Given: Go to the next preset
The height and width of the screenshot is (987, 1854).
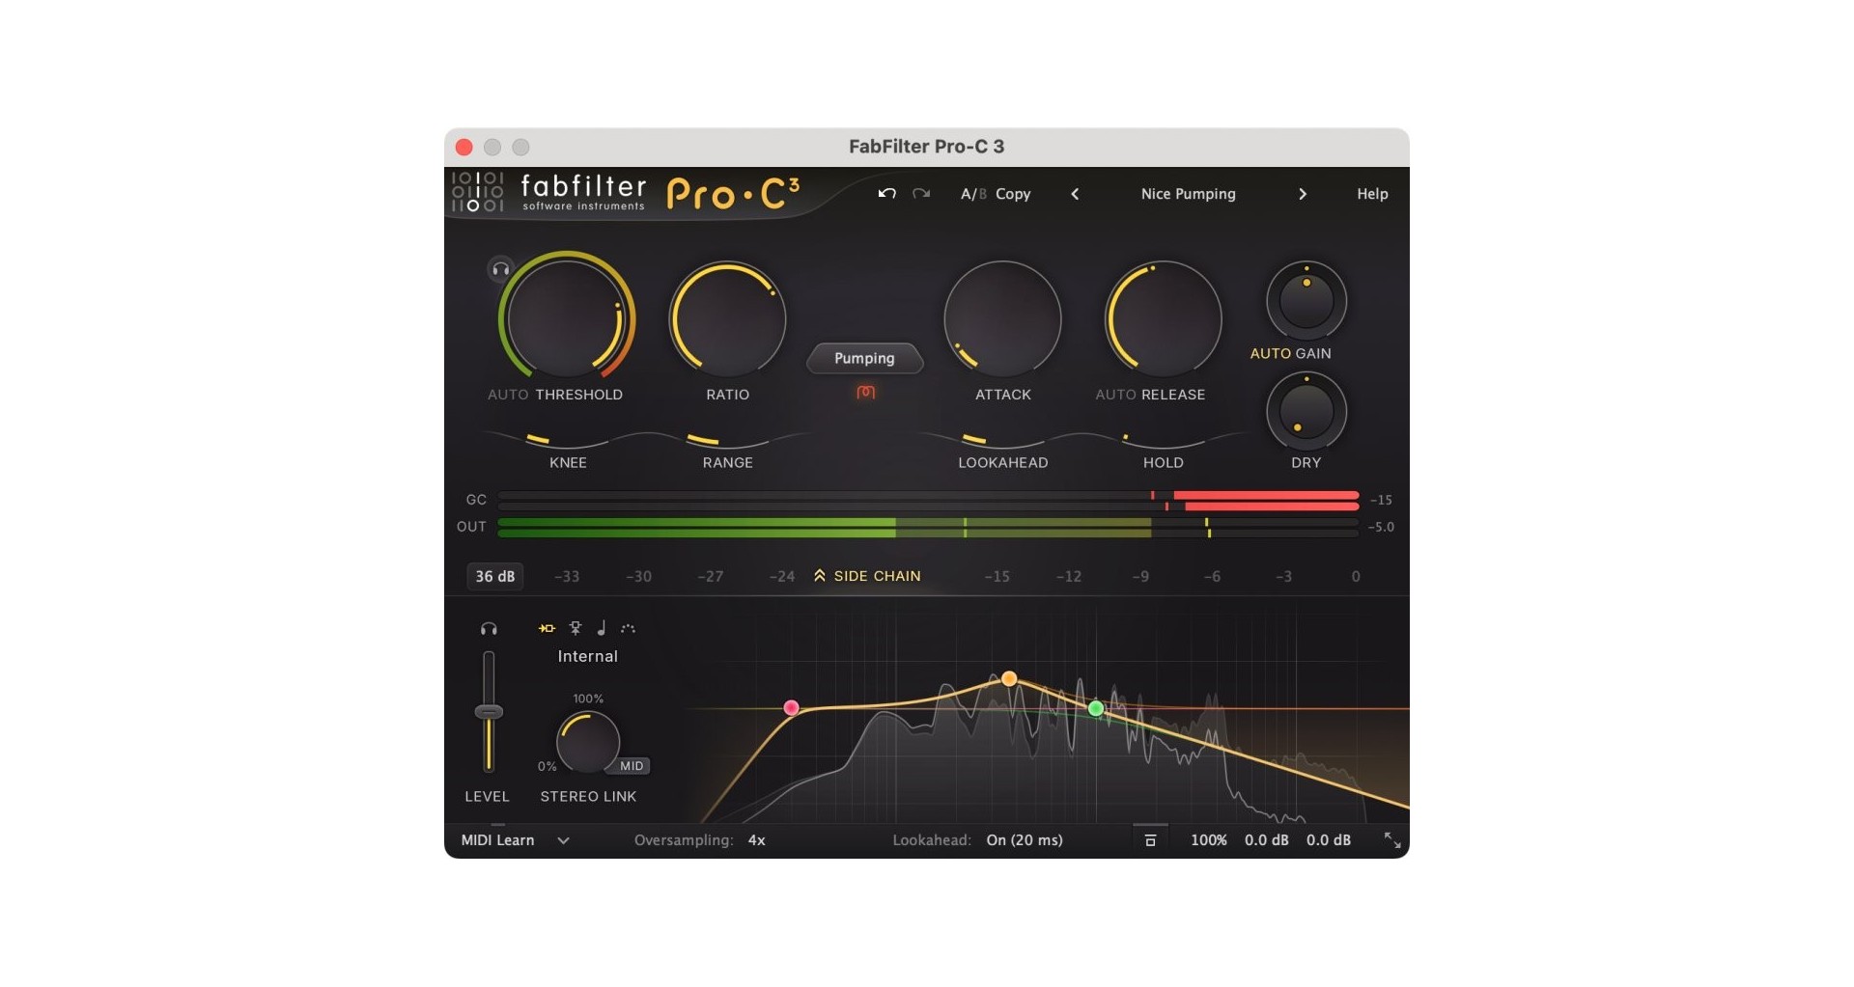Looking at the screenshot, I should [x=1303, y=194].
